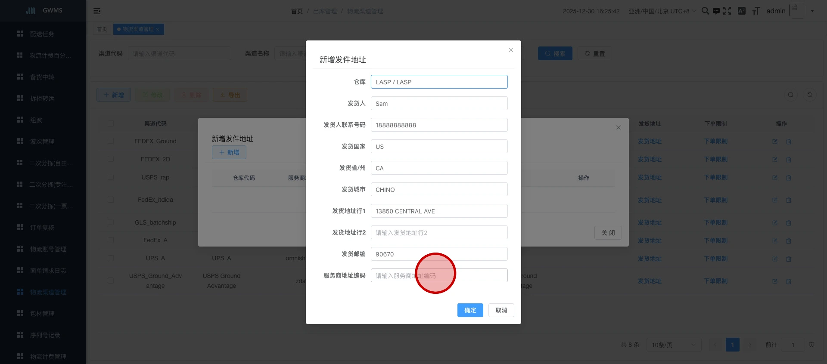Click the 服务商地址编码 input field

(439, 275)
